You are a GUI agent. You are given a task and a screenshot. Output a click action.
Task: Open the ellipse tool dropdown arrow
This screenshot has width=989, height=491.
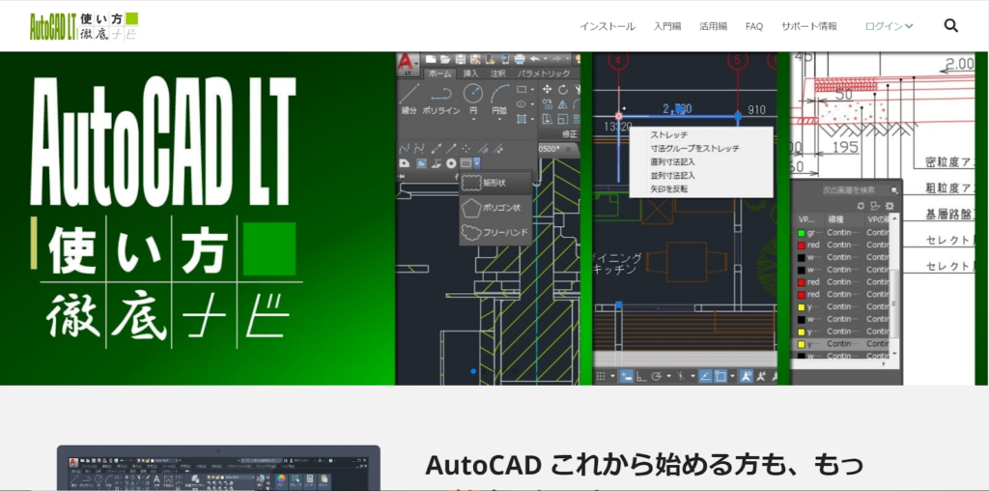click(532, 104)
